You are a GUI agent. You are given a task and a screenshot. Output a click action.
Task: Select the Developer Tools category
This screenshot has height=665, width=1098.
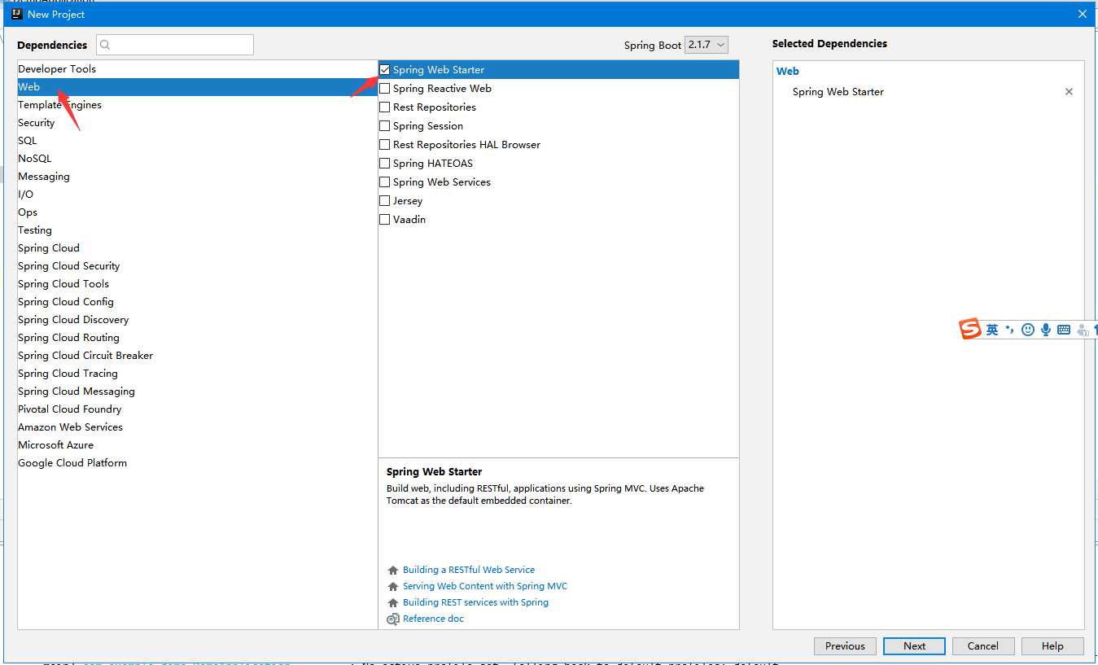[x=198, y=69]
